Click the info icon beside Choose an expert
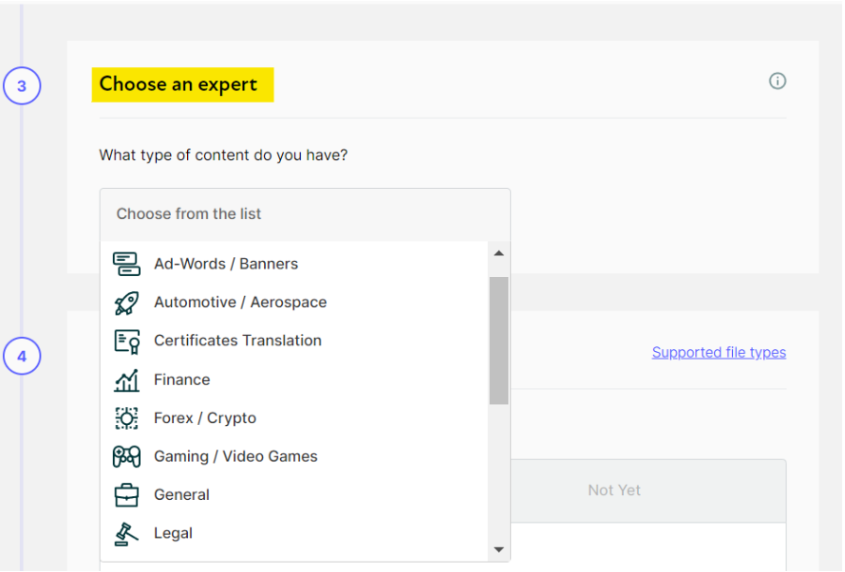This screenshot has width=845, height=572. click(x=777, y=82)
